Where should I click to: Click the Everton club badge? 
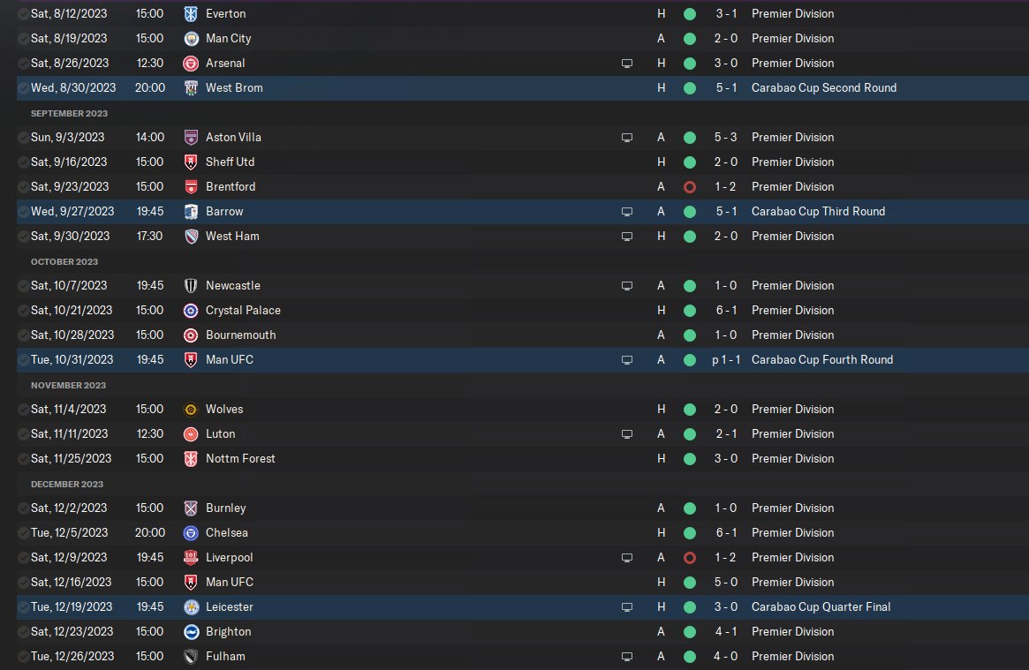(x=191, y=14)
